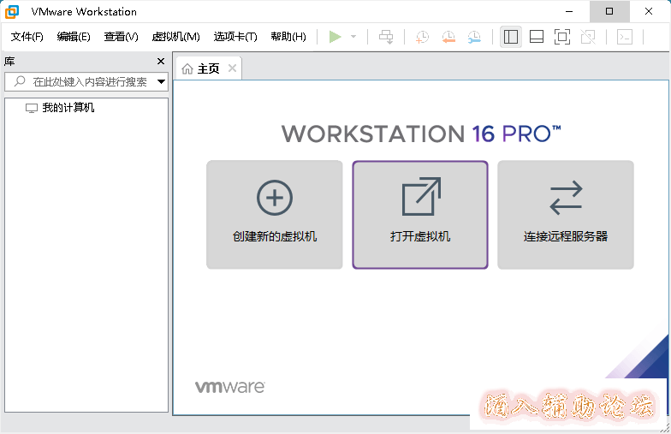The image size is (671, 434).
Task: Click the Send Ctrl+Alt+Del toolbar icon
Action: click(x=386, y=37)
